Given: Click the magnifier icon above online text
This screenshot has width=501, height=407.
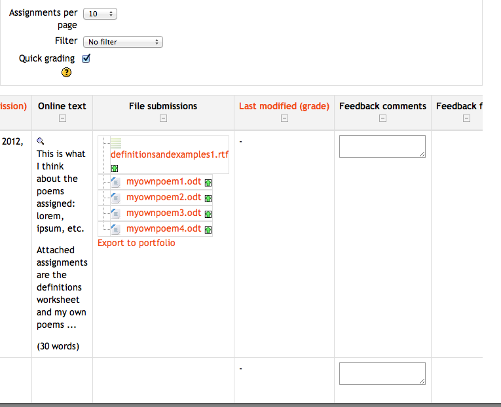Looking at the screenshot, I should tap(40, 141).
